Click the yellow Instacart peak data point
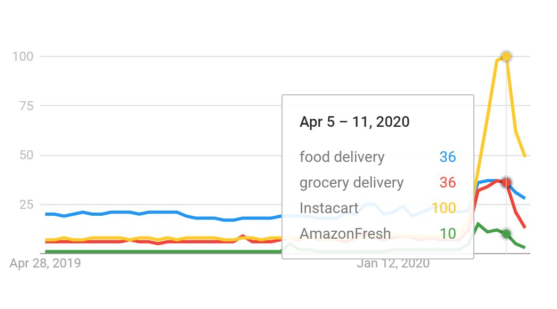557x309 pixels. (x=506, y=56)
